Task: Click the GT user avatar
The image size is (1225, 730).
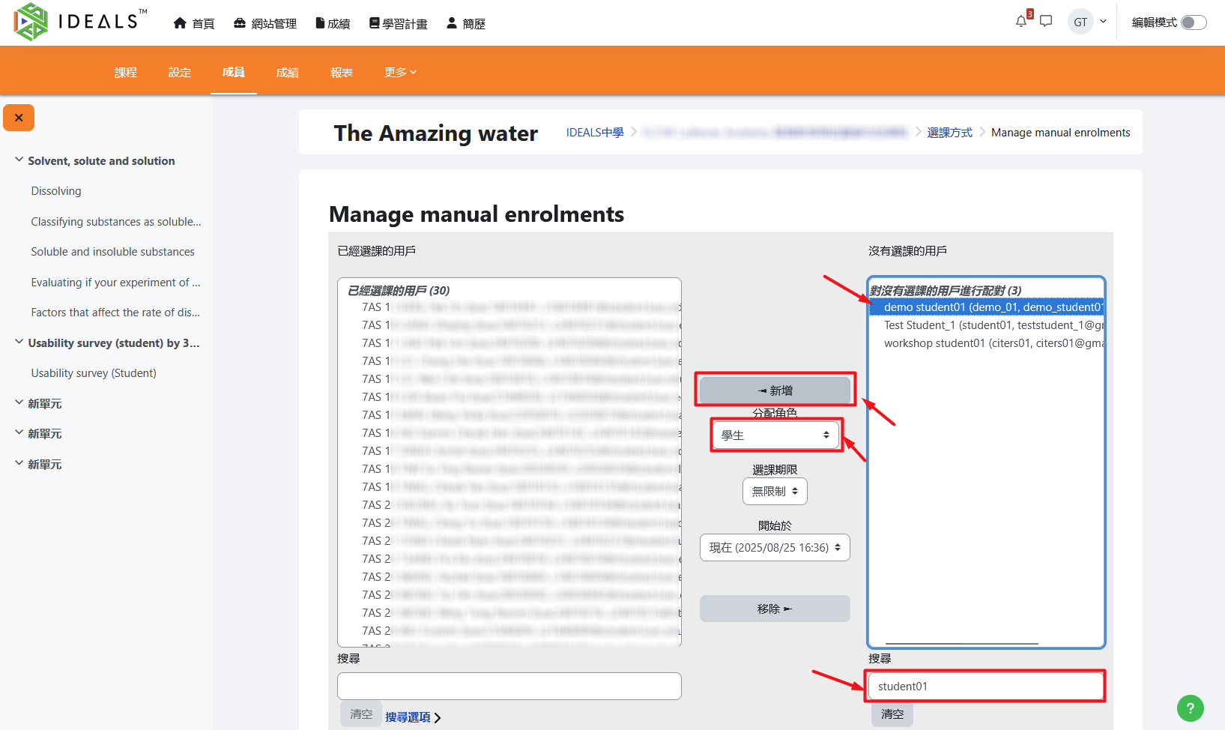Action: (x=1080, y=22)
